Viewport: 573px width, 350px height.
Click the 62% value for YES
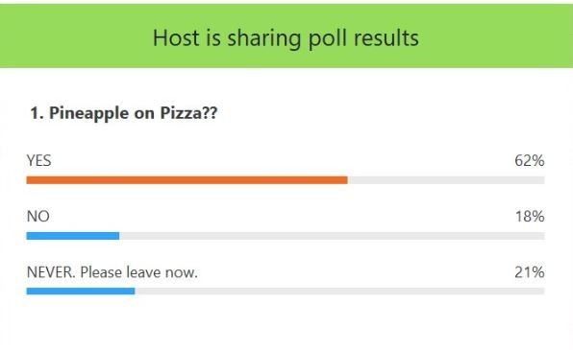(530, 160)
